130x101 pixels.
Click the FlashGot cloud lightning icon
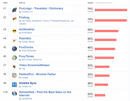[14, 40]
